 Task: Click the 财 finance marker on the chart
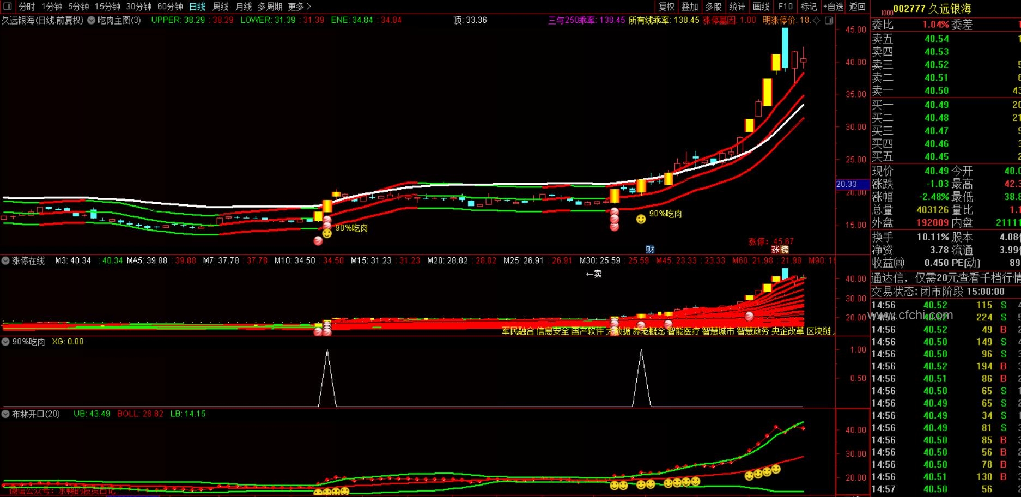tap(650, 250)
